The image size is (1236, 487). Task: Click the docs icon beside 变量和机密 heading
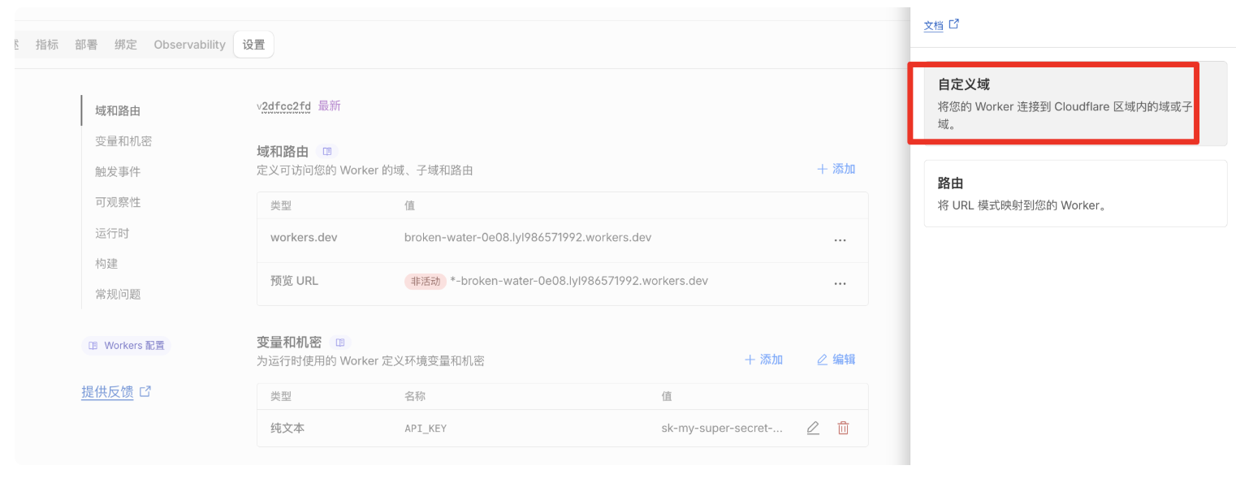340,343
